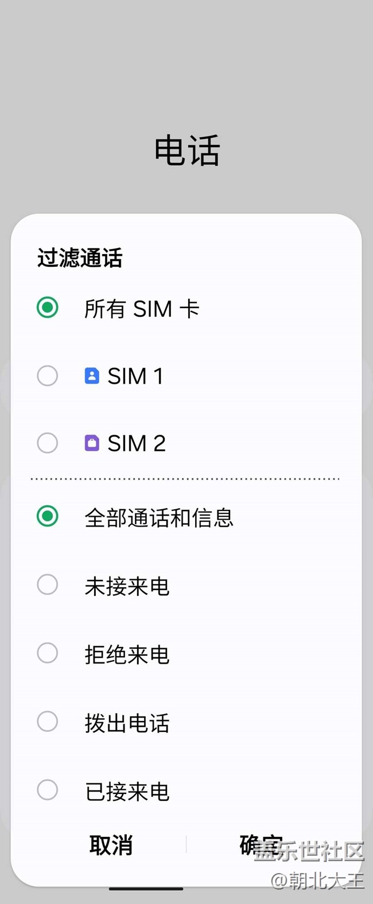Tap the blue SIM 1 contact icon

[92, 376]
